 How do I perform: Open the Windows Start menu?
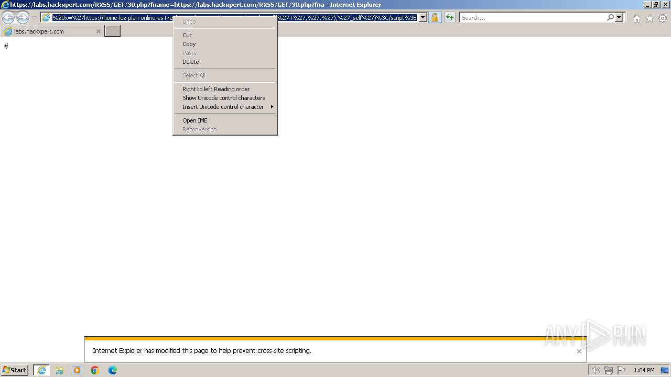click(x=15, y=370)
